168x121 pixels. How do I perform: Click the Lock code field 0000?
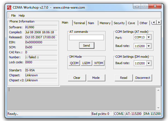(41, 62)
